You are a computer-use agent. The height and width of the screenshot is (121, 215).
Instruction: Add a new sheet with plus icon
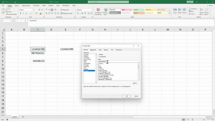(23, 117)
